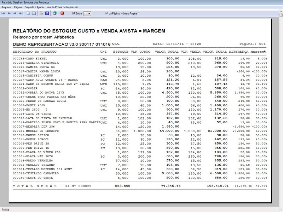Print the report using printer icon
The image size is (283, 212).
tap(41, 13)
